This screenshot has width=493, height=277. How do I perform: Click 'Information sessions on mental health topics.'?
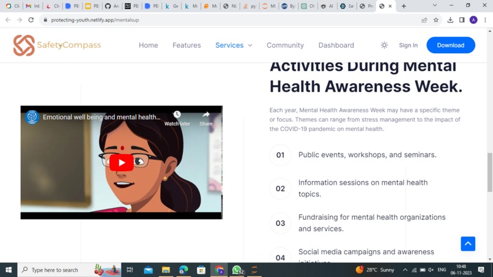363,188
